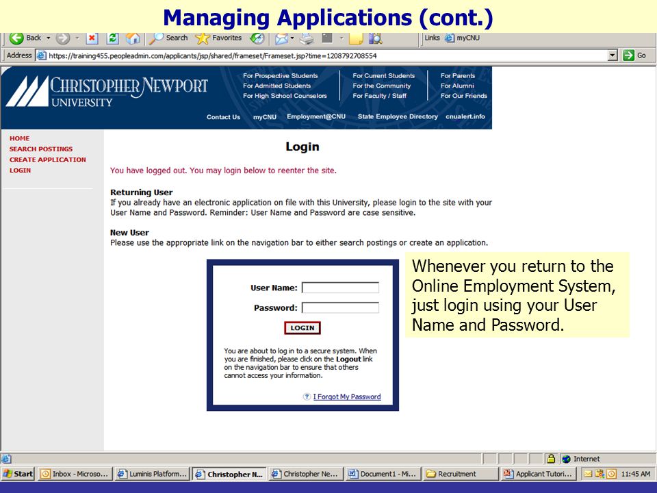Click the Back button in browser toolbar
Screen dimensions: 657x493
click(x=25, y=38)
